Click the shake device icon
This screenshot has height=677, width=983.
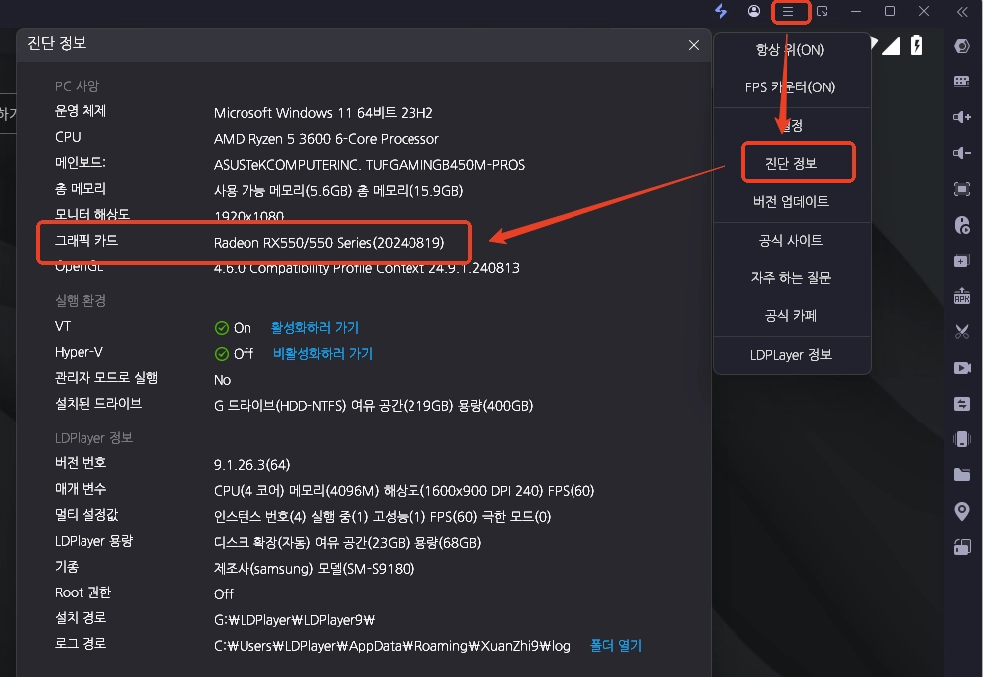pos(962,438)
